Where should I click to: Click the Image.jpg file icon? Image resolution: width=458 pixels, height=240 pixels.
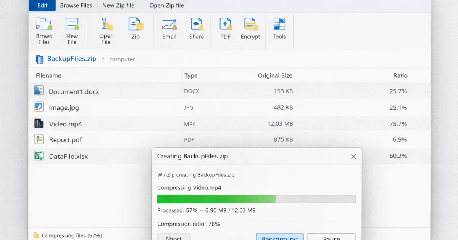pyautogui.click(x=39, y=107)
